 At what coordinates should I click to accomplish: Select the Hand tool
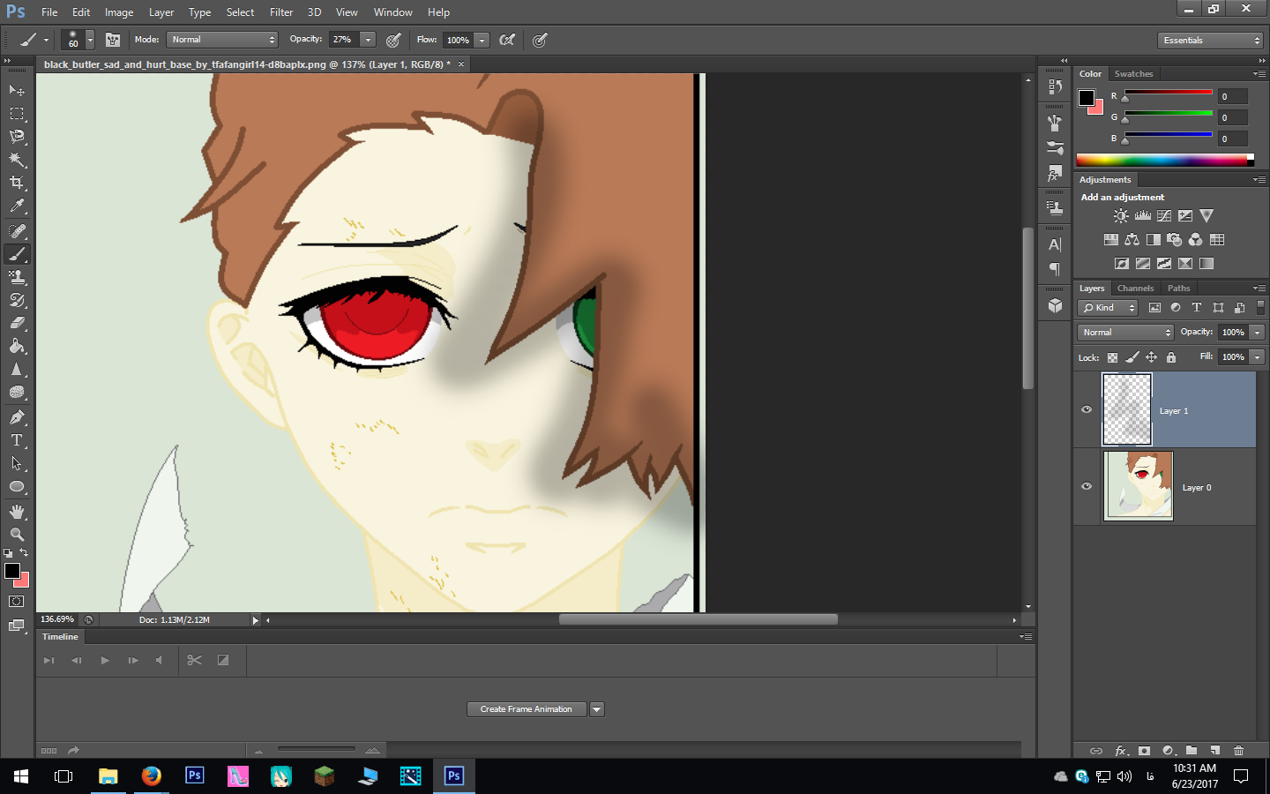pos(17,512)
